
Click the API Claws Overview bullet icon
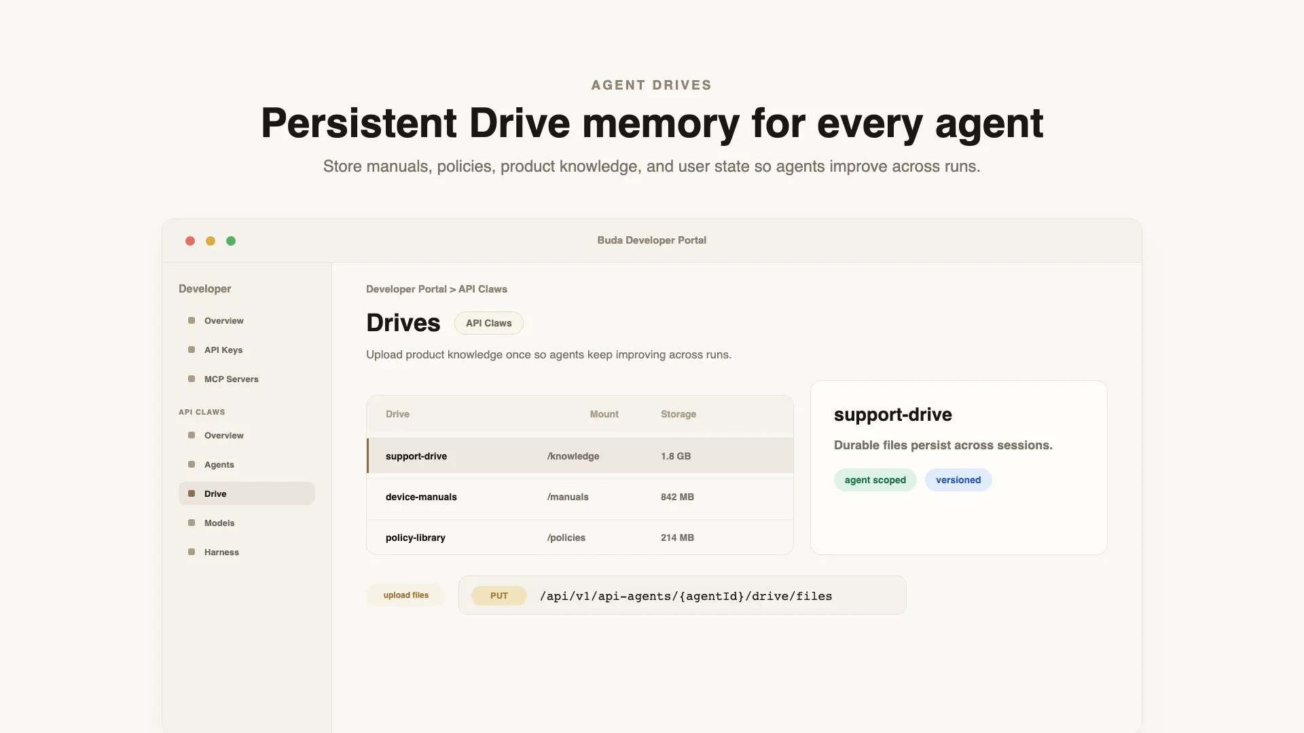point(192,435)
